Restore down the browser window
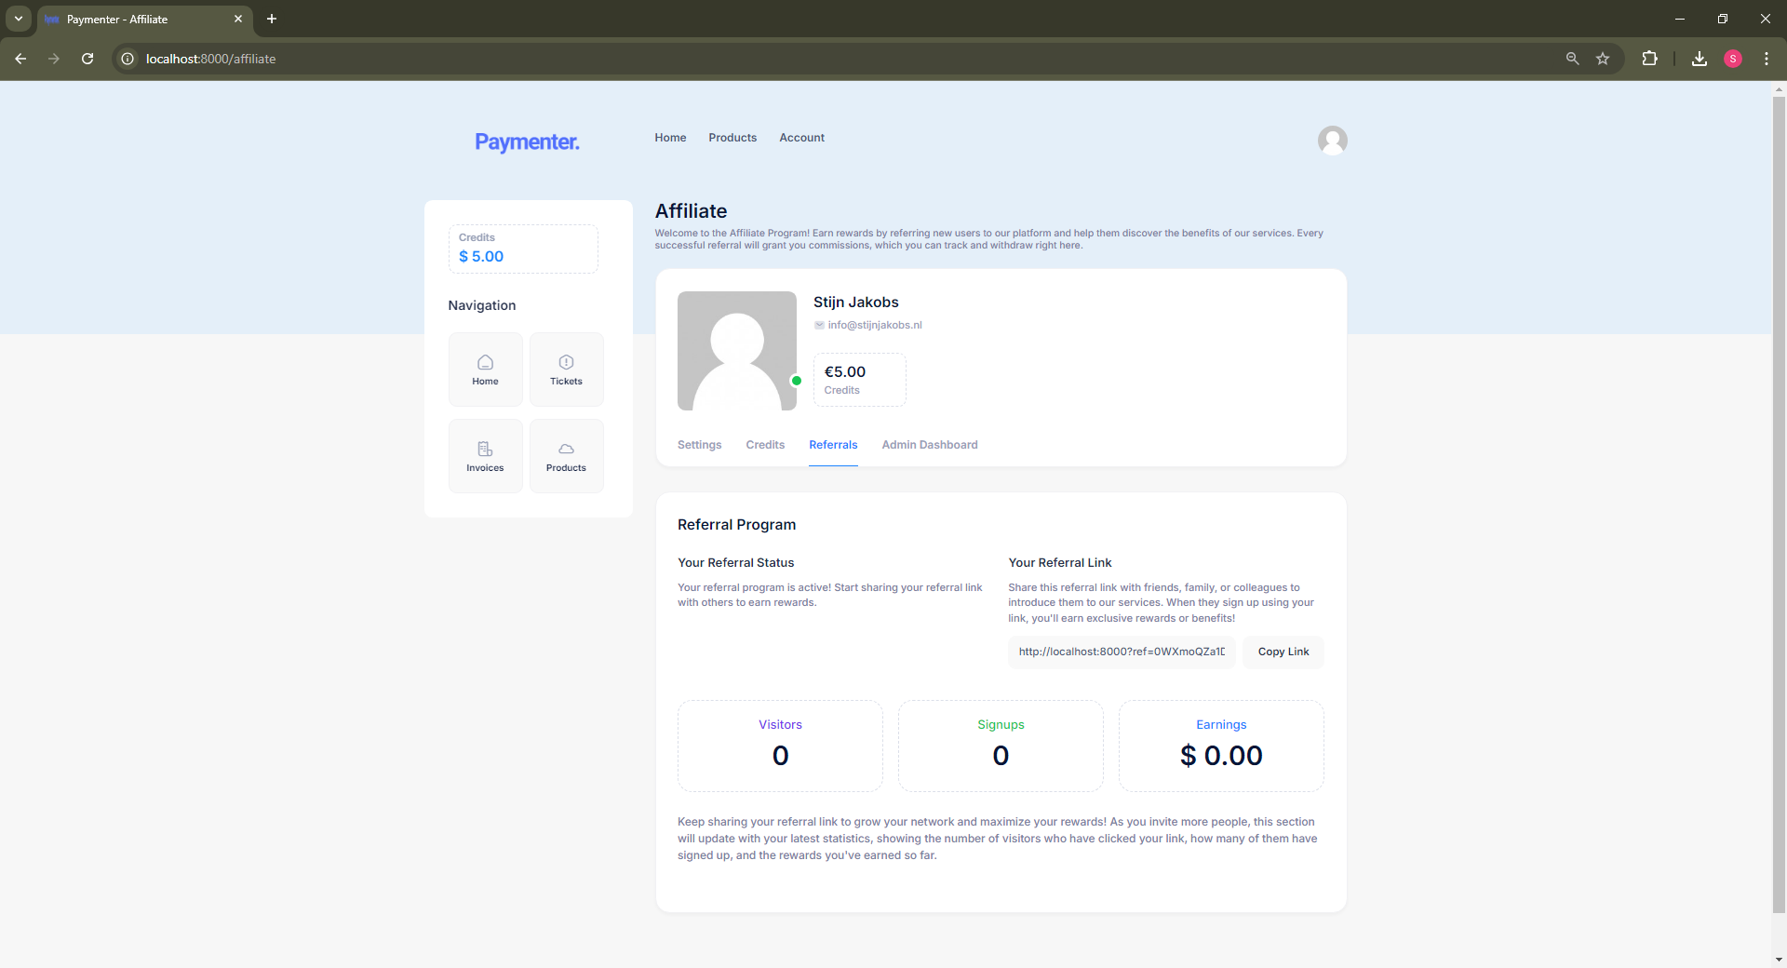 [x=1723, y=19]
